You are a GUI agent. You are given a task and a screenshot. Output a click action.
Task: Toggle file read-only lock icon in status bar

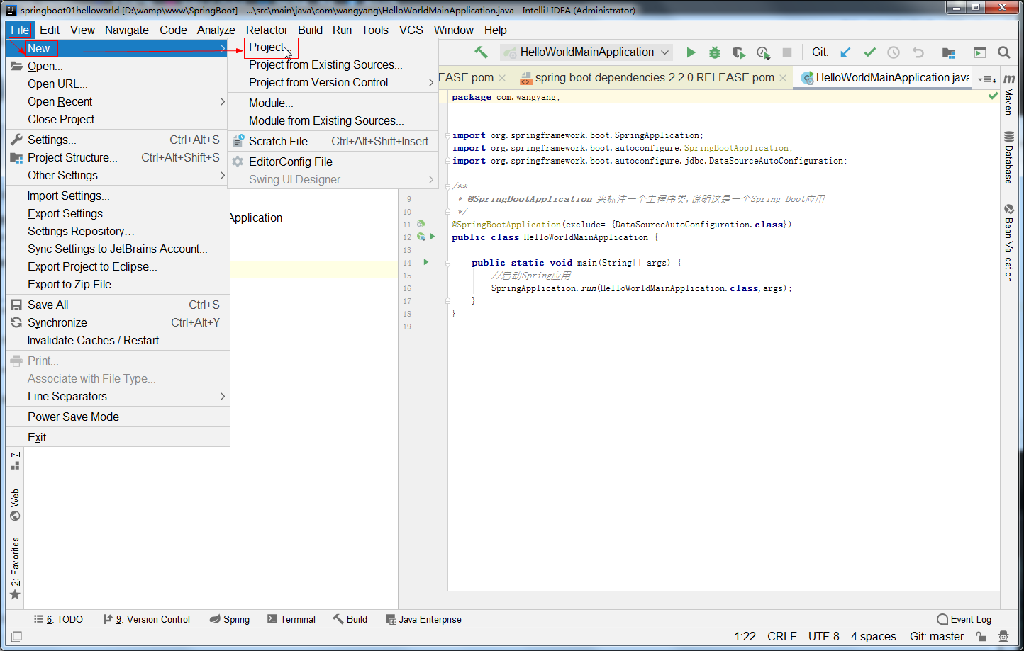tap(980, 637)
